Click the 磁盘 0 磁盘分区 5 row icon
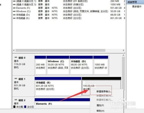Screen dimensions: 144x113 point(14,5)
